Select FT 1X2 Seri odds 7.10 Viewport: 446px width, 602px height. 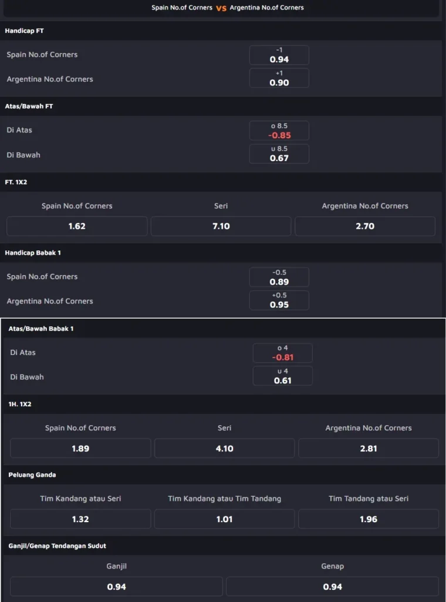(221, 226)
